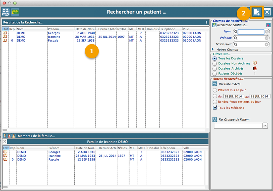Click the eraser icon in search fields panel
This screenshot has width=273, height=191.
click(x=268, y=25)
